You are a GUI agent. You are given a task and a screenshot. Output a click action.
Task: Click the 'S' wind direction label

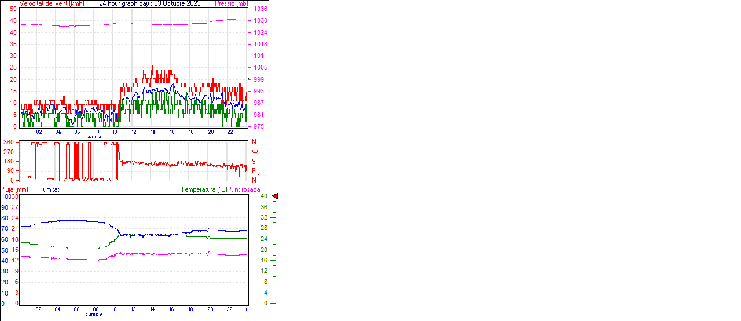(x=254, y=161)
